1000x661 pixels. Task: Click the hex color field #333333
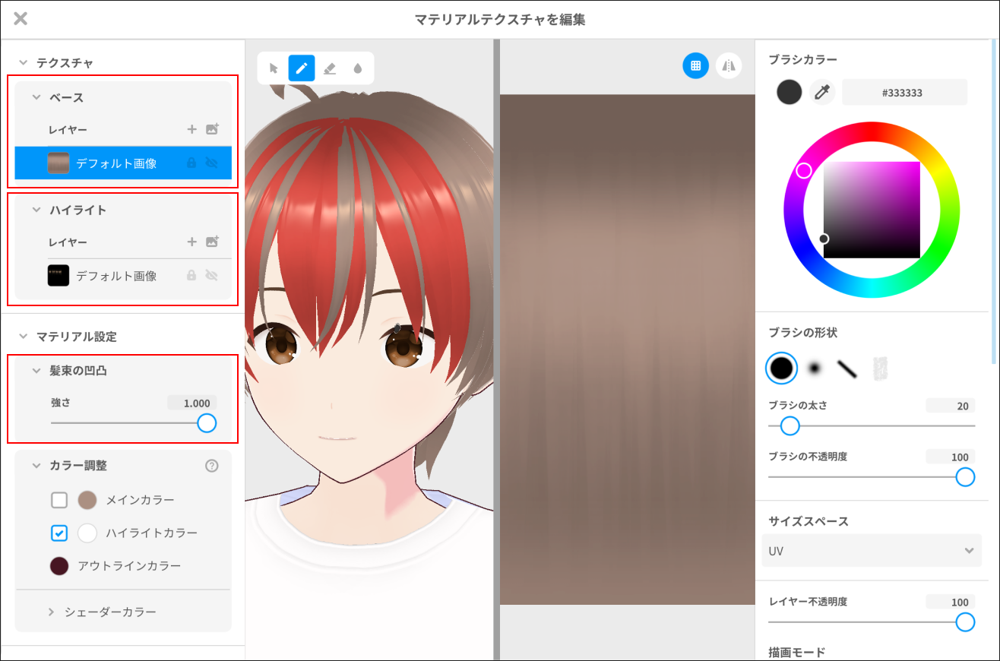(904, 92)
